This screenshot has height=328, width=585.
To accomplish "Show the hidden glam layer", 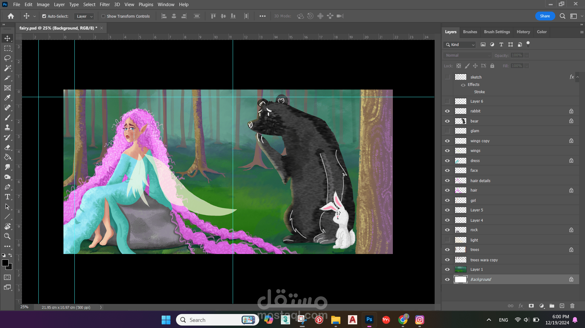I will pyautogui.click(x=447, y=131).
